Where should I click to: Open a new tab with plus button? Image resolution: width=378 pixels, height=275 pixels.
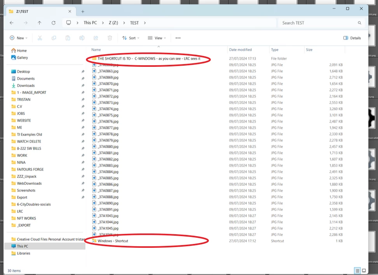coord(83,11)
